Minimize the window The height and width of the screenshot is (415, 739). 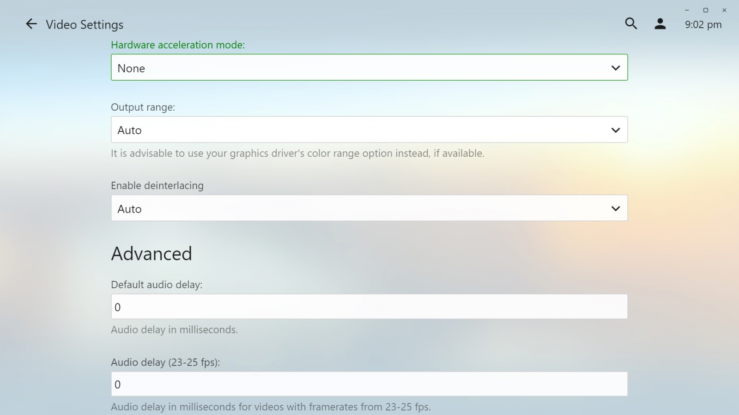pos(687,10)
